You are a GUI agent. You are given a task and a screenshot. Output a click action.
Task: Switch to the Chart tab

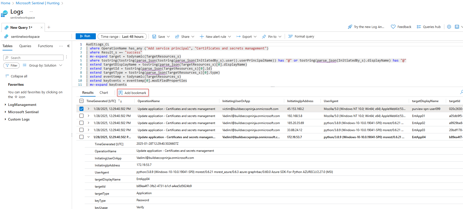[x=104, y=93]
